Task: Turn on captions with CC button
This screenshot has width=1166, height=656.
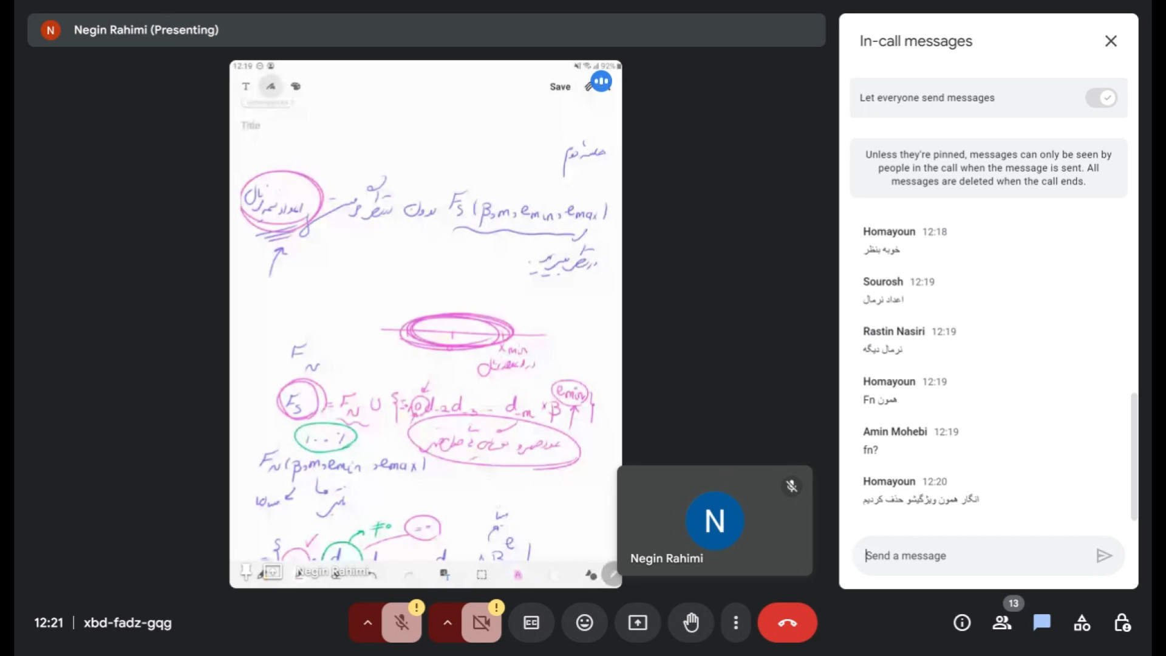Action: (531, 623)
